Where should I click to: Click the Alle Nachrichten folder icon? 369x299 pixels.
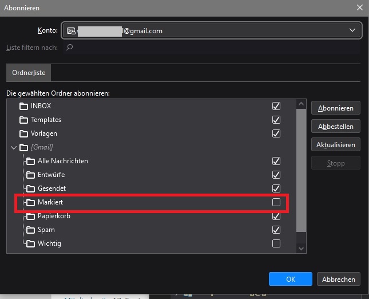tap(30, 161)
